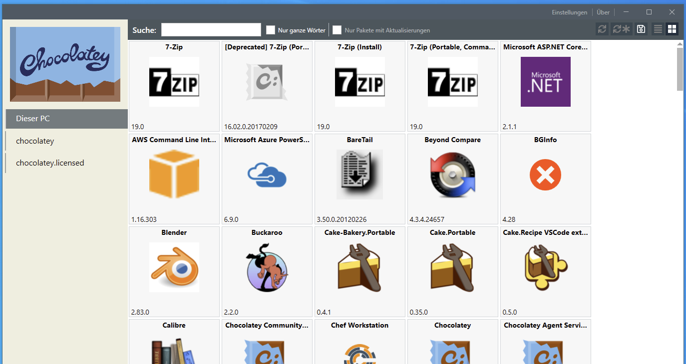The height and width of the screenshot is (364, 686).
Task: Select the 'Dieser PC' source
Action: 67,119
